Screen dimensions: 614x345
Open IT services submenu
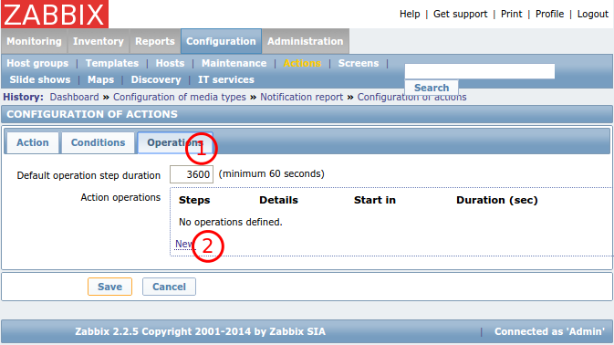[x=226, y=79]
